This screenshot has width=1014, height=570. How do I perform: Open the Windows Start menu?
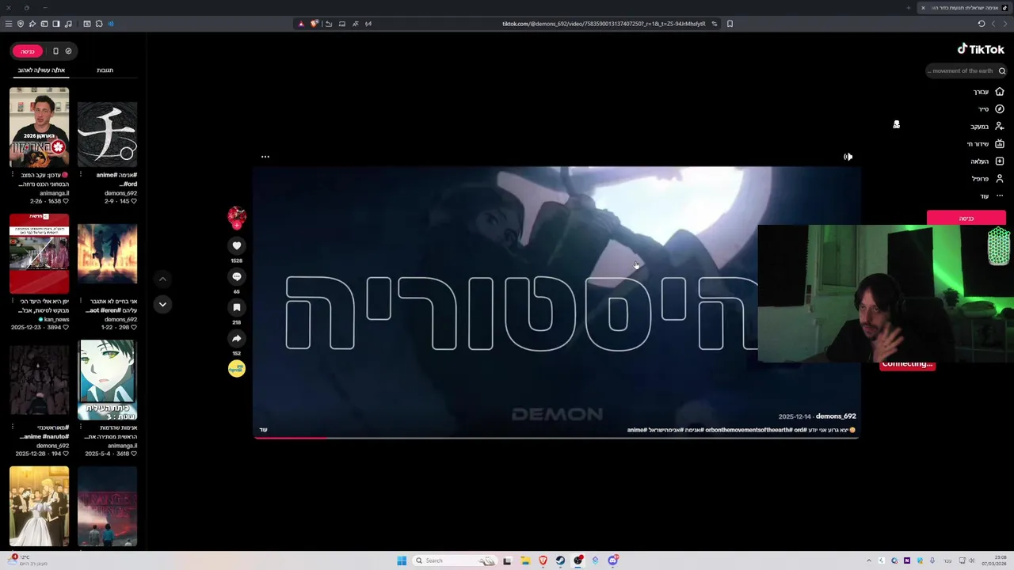(x=402, y=560)
